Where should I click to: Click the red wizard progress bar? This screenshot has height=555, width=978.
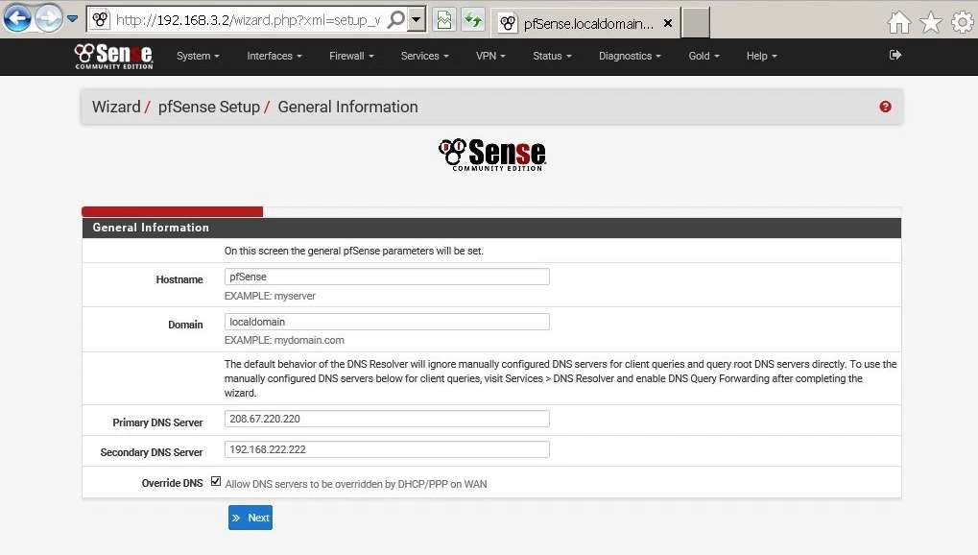tap(172, 211)
